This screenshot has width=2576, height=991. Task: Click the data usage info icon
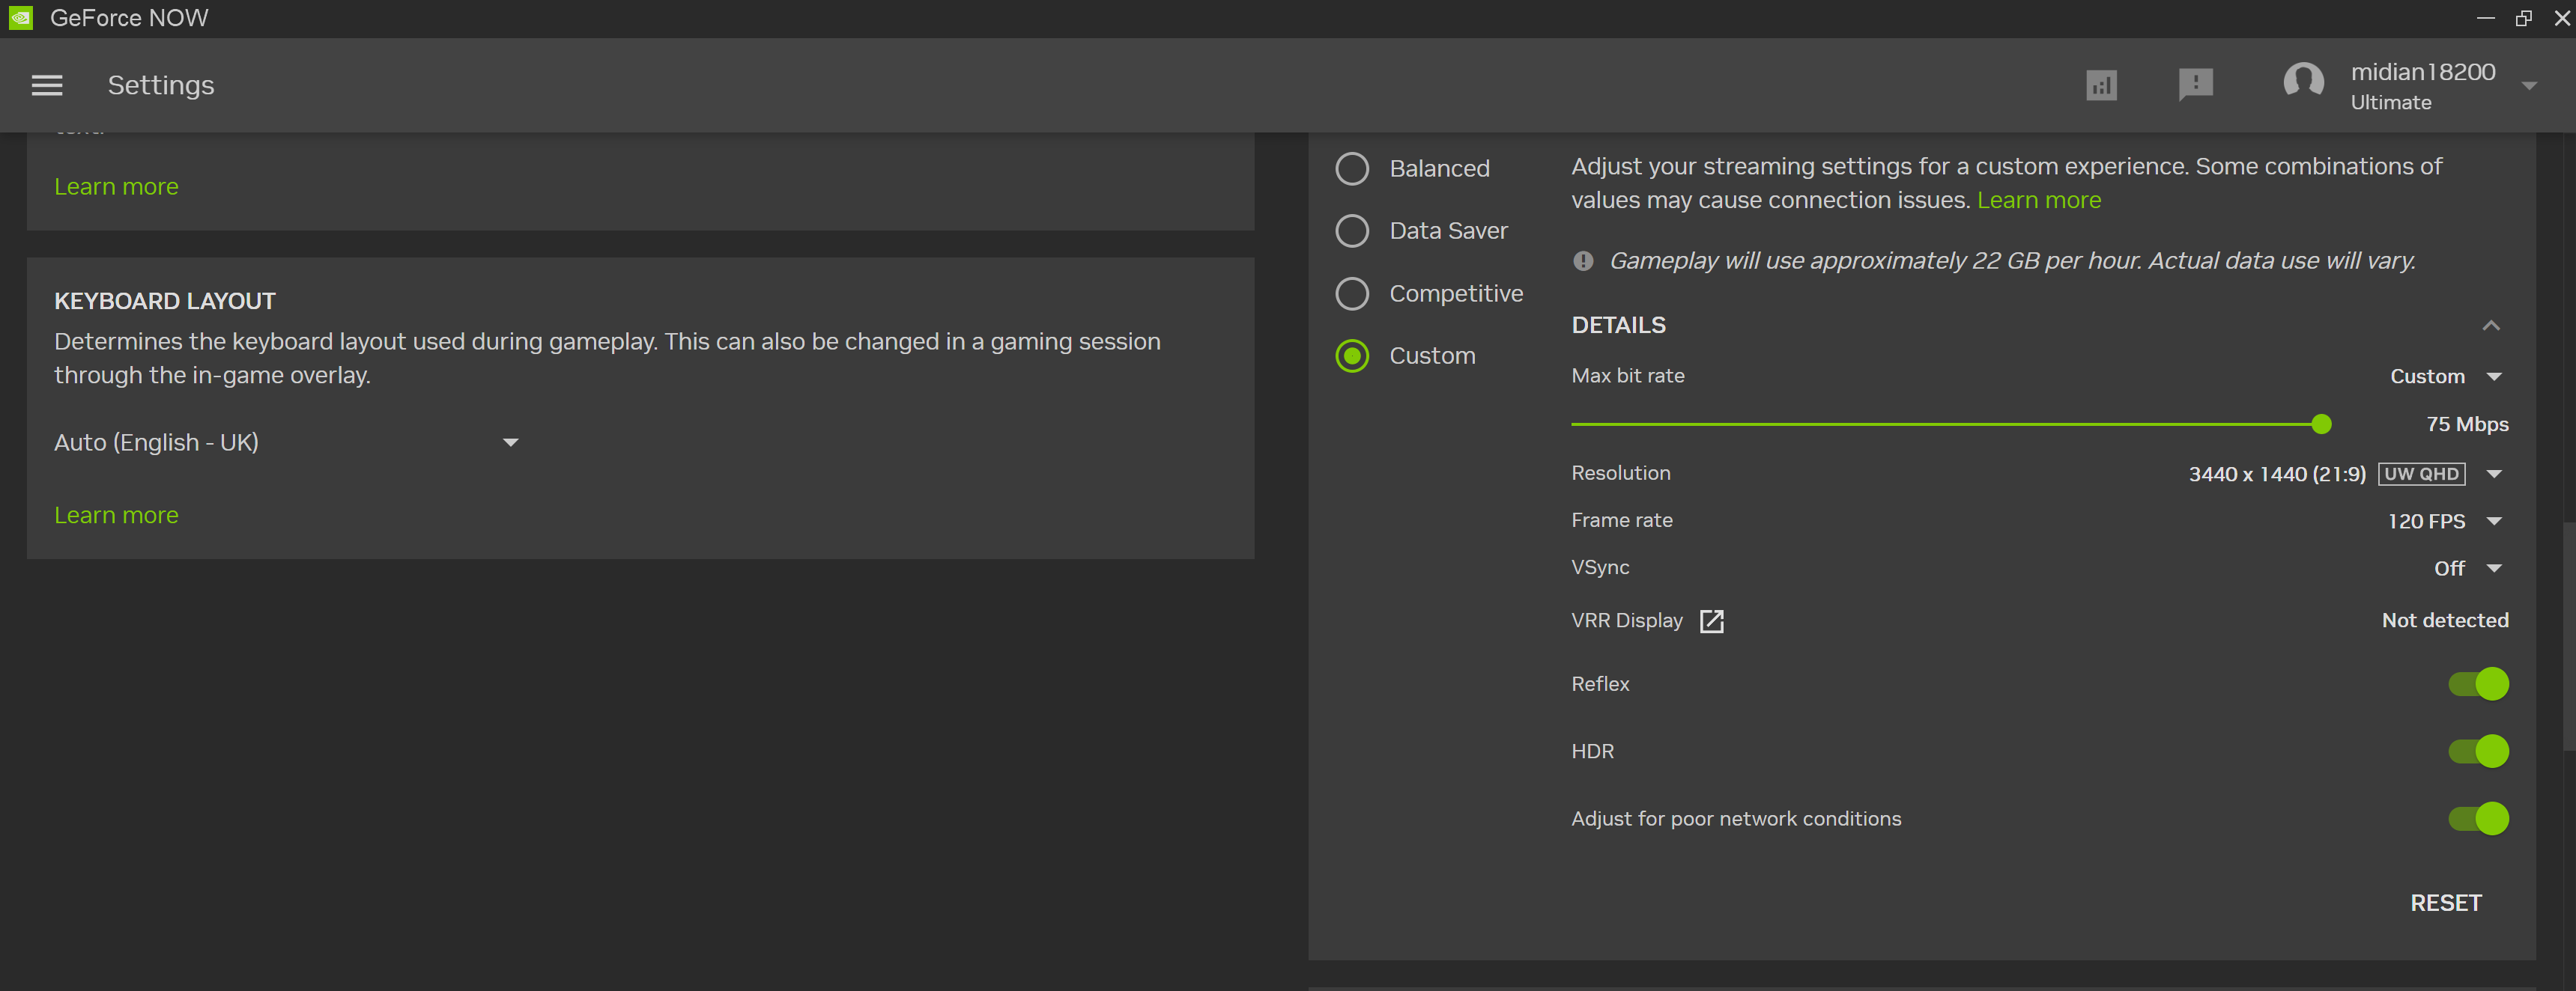coord(1583,262)
